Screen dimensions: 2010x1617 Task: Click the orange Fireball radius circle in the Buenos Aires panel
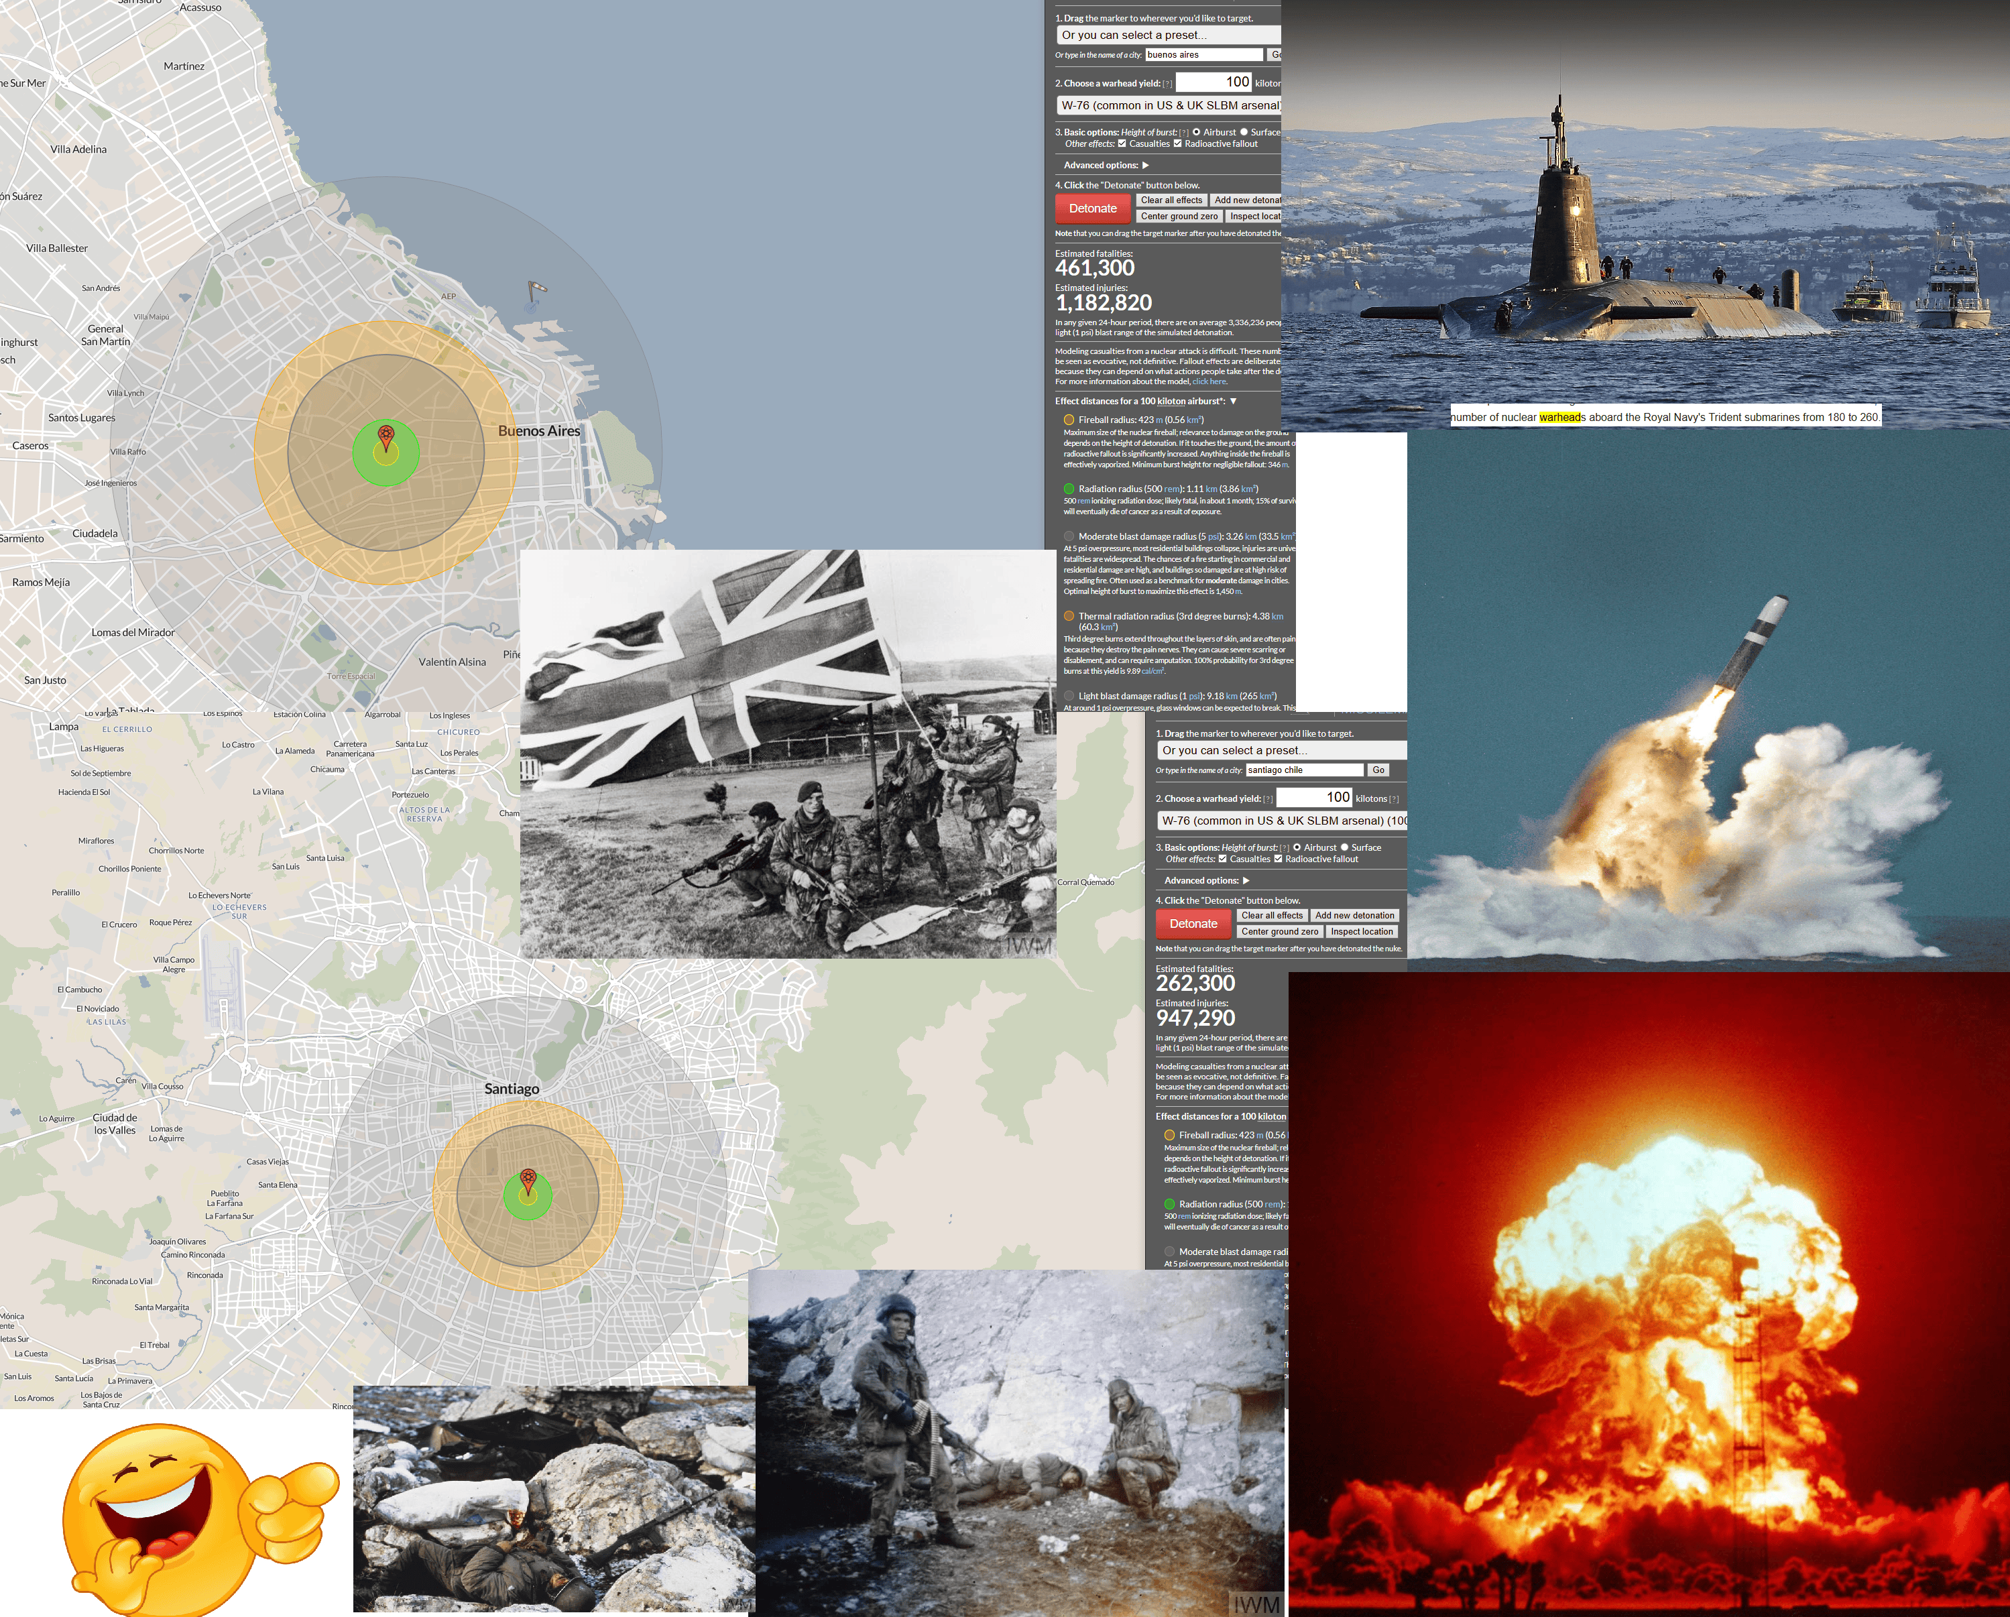[1069, 420]
